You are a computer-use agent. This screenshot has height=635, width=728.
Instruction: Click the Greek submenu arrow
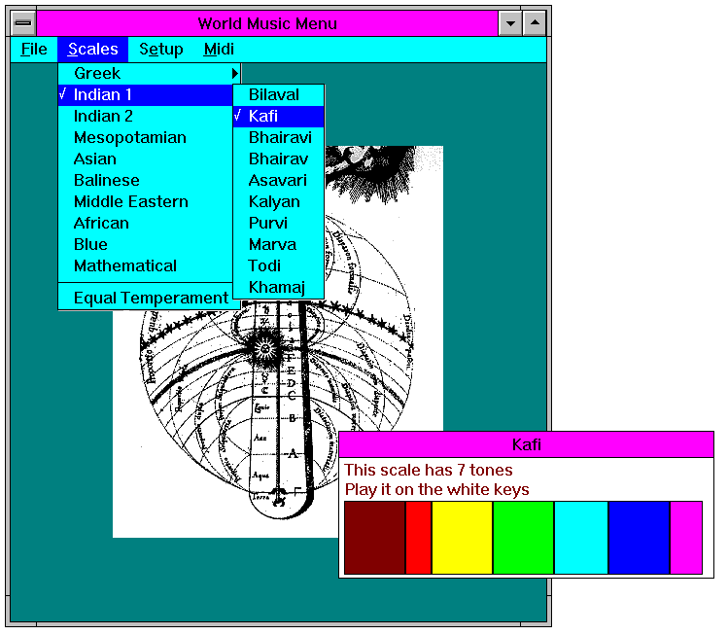coord(235,73)
